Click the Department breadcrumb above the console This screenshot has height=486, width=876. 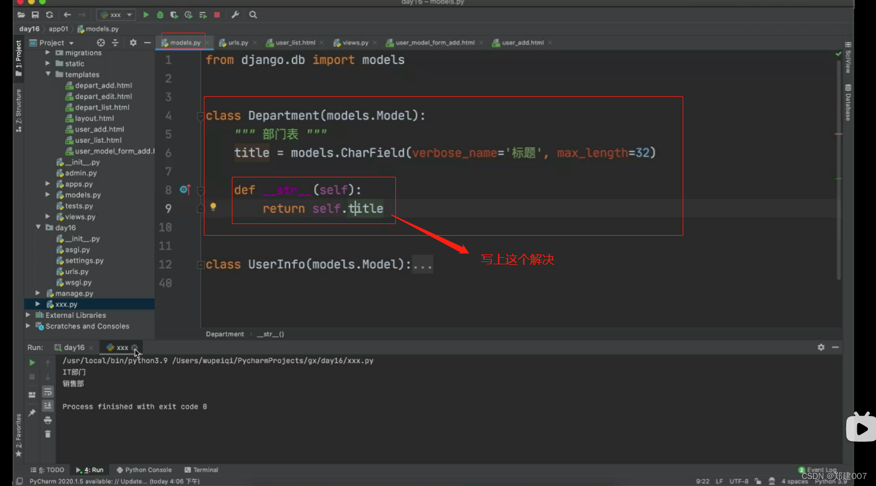pos(225,334)
